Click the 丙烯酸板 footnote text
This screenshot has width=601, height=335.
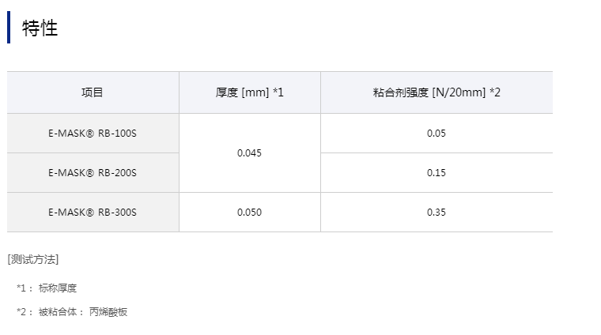click(108, 312)
